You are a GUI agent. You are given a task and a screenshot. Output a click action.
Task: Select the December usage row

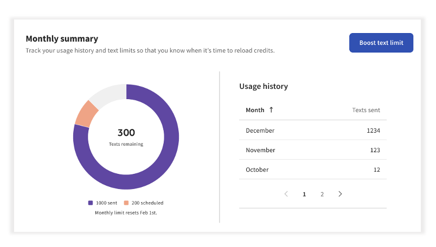pos(312,131)
